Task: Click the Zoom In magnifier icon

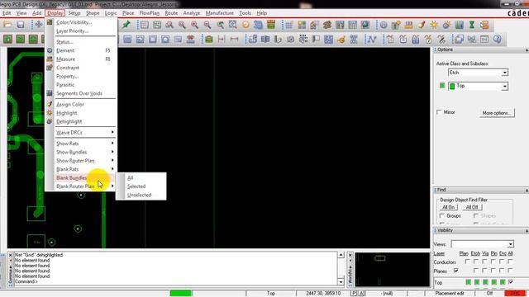Action: click(x=195, y=25)
